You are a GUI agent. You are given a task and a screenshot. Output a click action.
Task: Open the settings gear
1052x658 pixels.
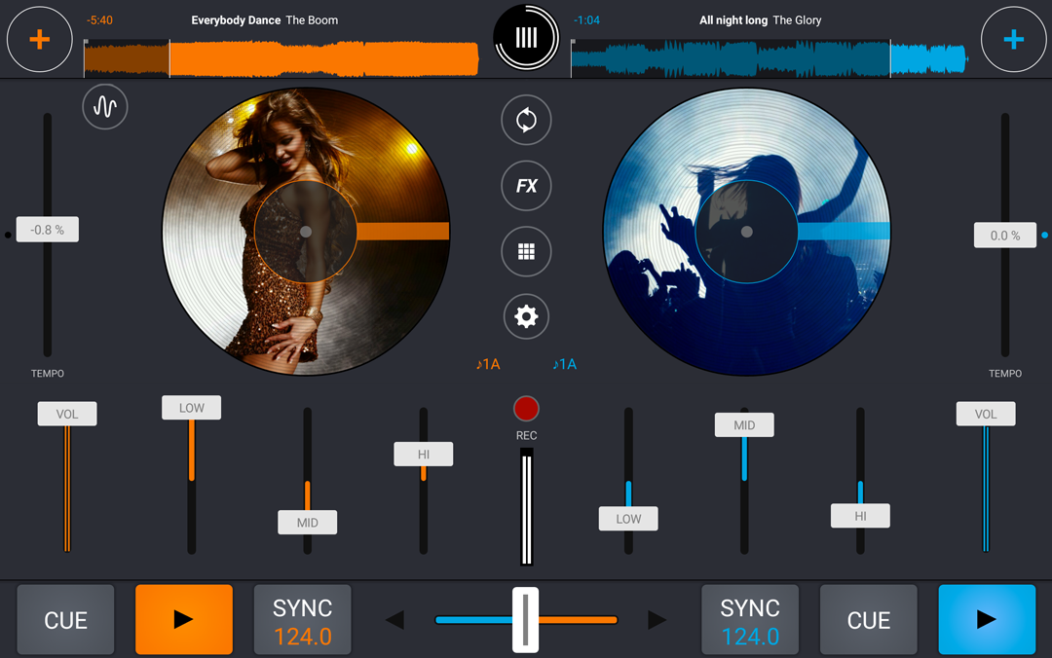click(526, 316)
